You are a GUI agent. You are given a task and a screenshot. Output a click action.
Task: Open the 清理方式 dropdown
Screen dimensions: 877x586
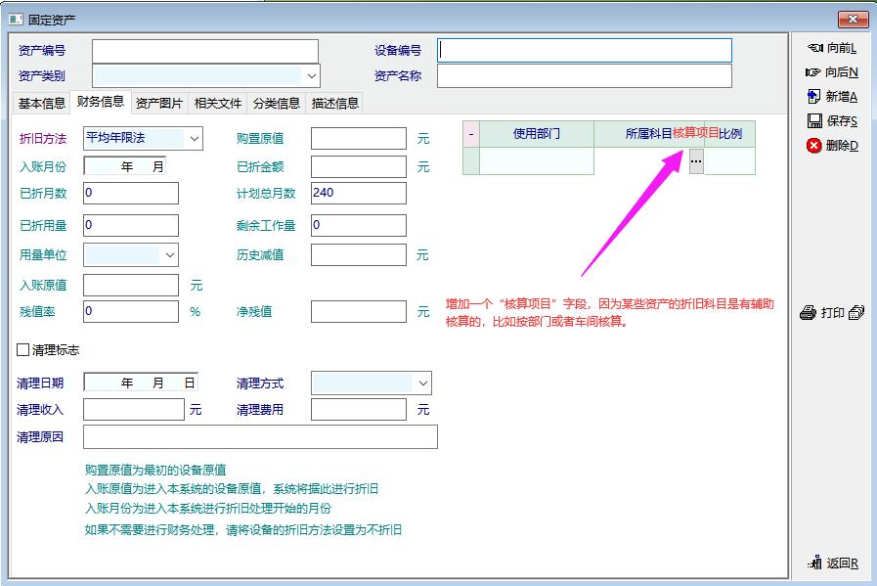(422, 383)
